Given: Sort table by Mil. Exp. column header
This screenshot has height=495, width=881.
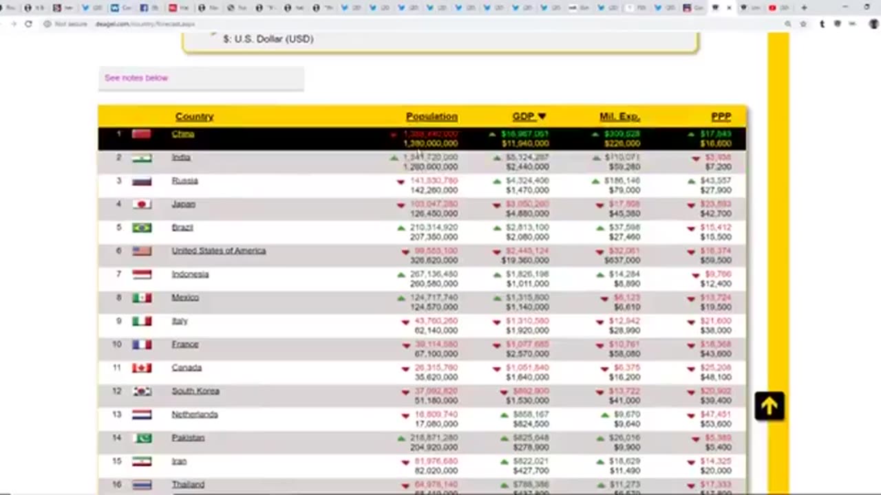Looking at the screenshot, I should [619, 116].
